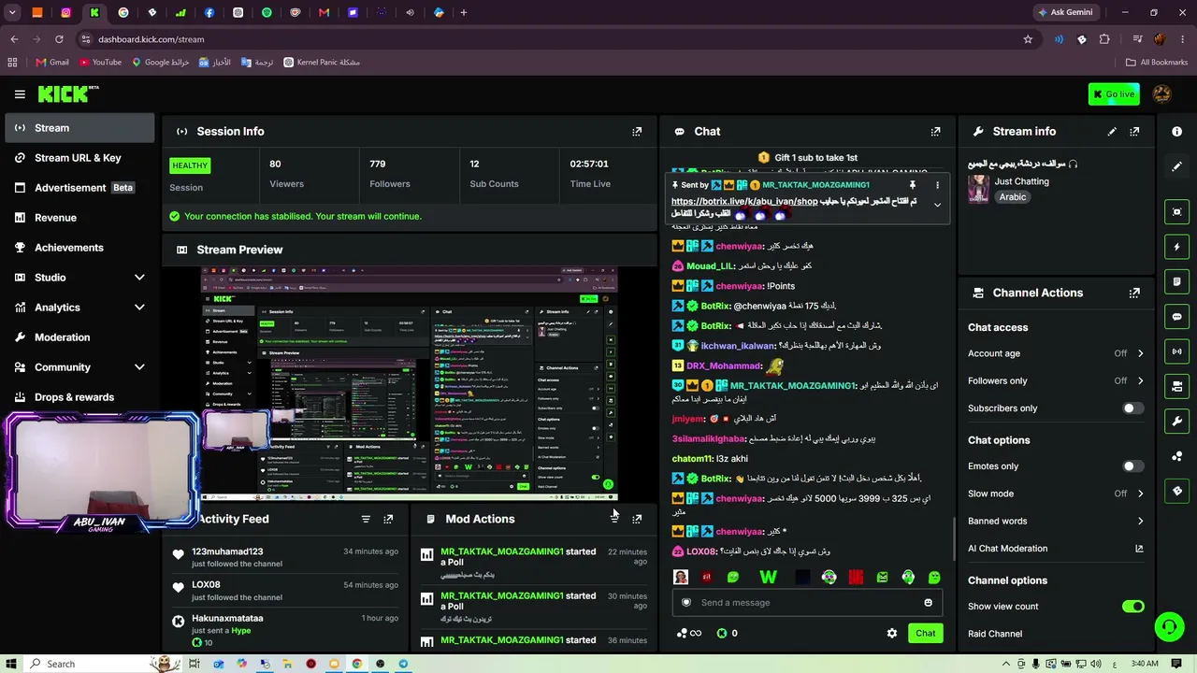Open chat settings gear icon
Image resolution: width=1197 pixels, height=673 pixels.
tap(891, 633)
